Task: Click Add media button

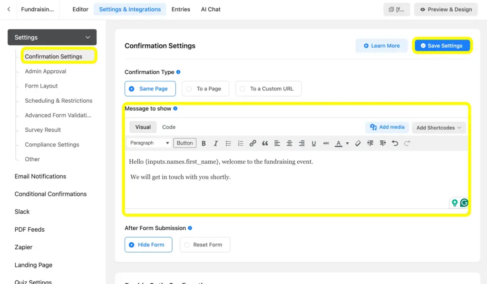Action: tap(387, 127)
